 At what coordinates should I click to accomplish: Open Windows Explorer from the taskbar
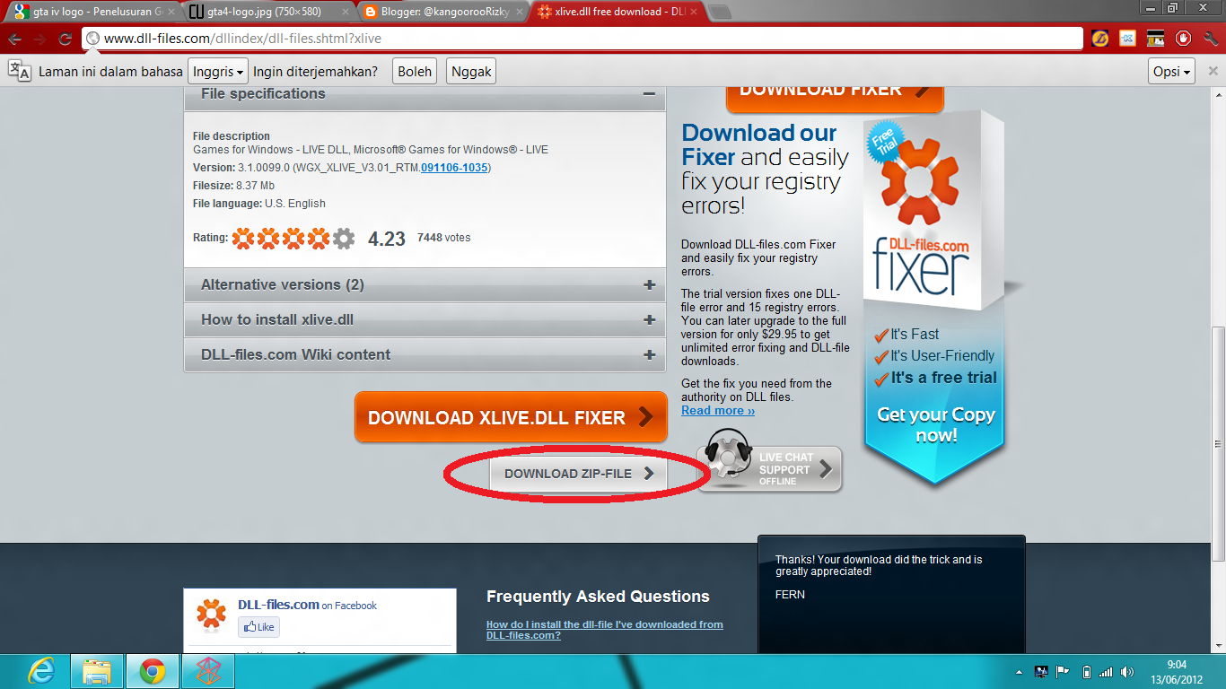pyautogui.click(x=96, y=670)
